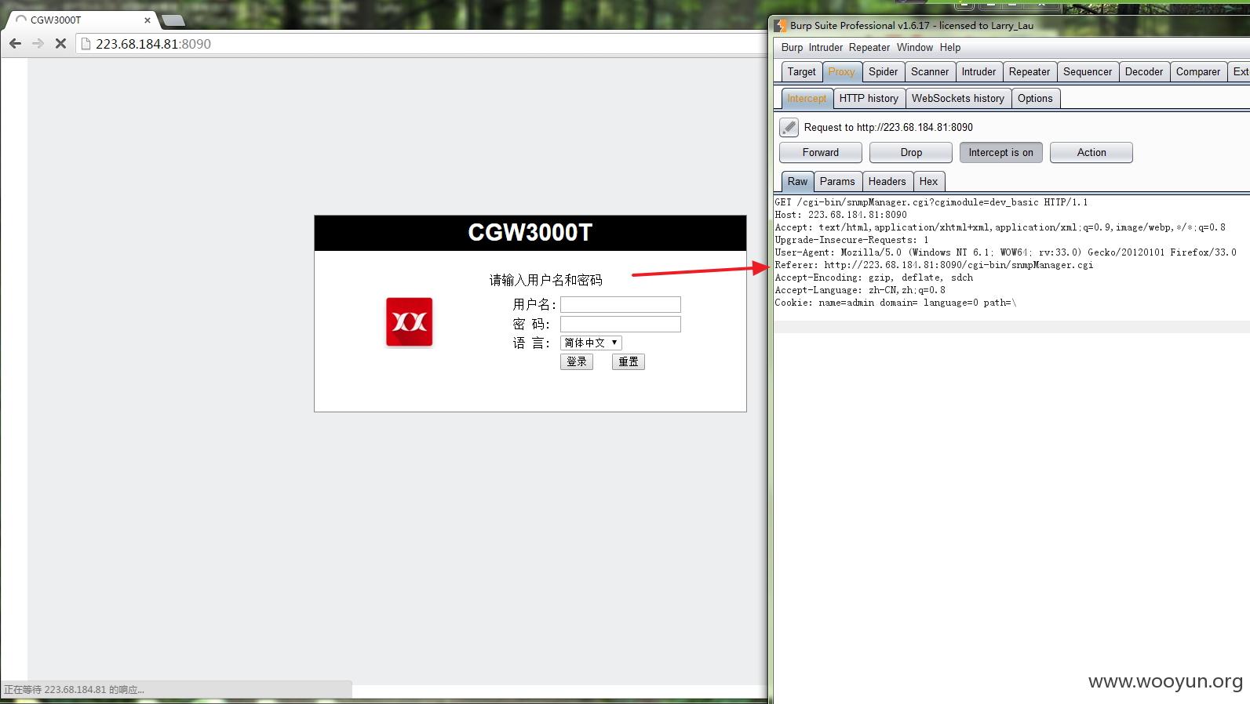Click the User-Agent header line
Image resolution: width=1250 pixels, height=704 pixels.
1005,252
